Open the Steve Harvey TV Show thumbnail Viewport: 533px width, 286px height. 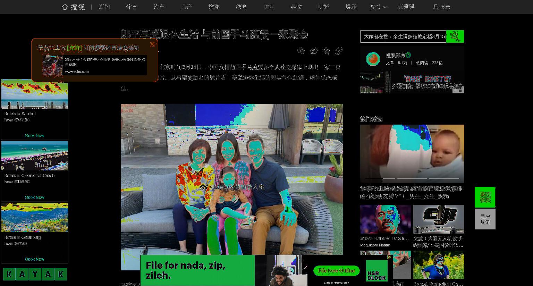tap(386, 219)
